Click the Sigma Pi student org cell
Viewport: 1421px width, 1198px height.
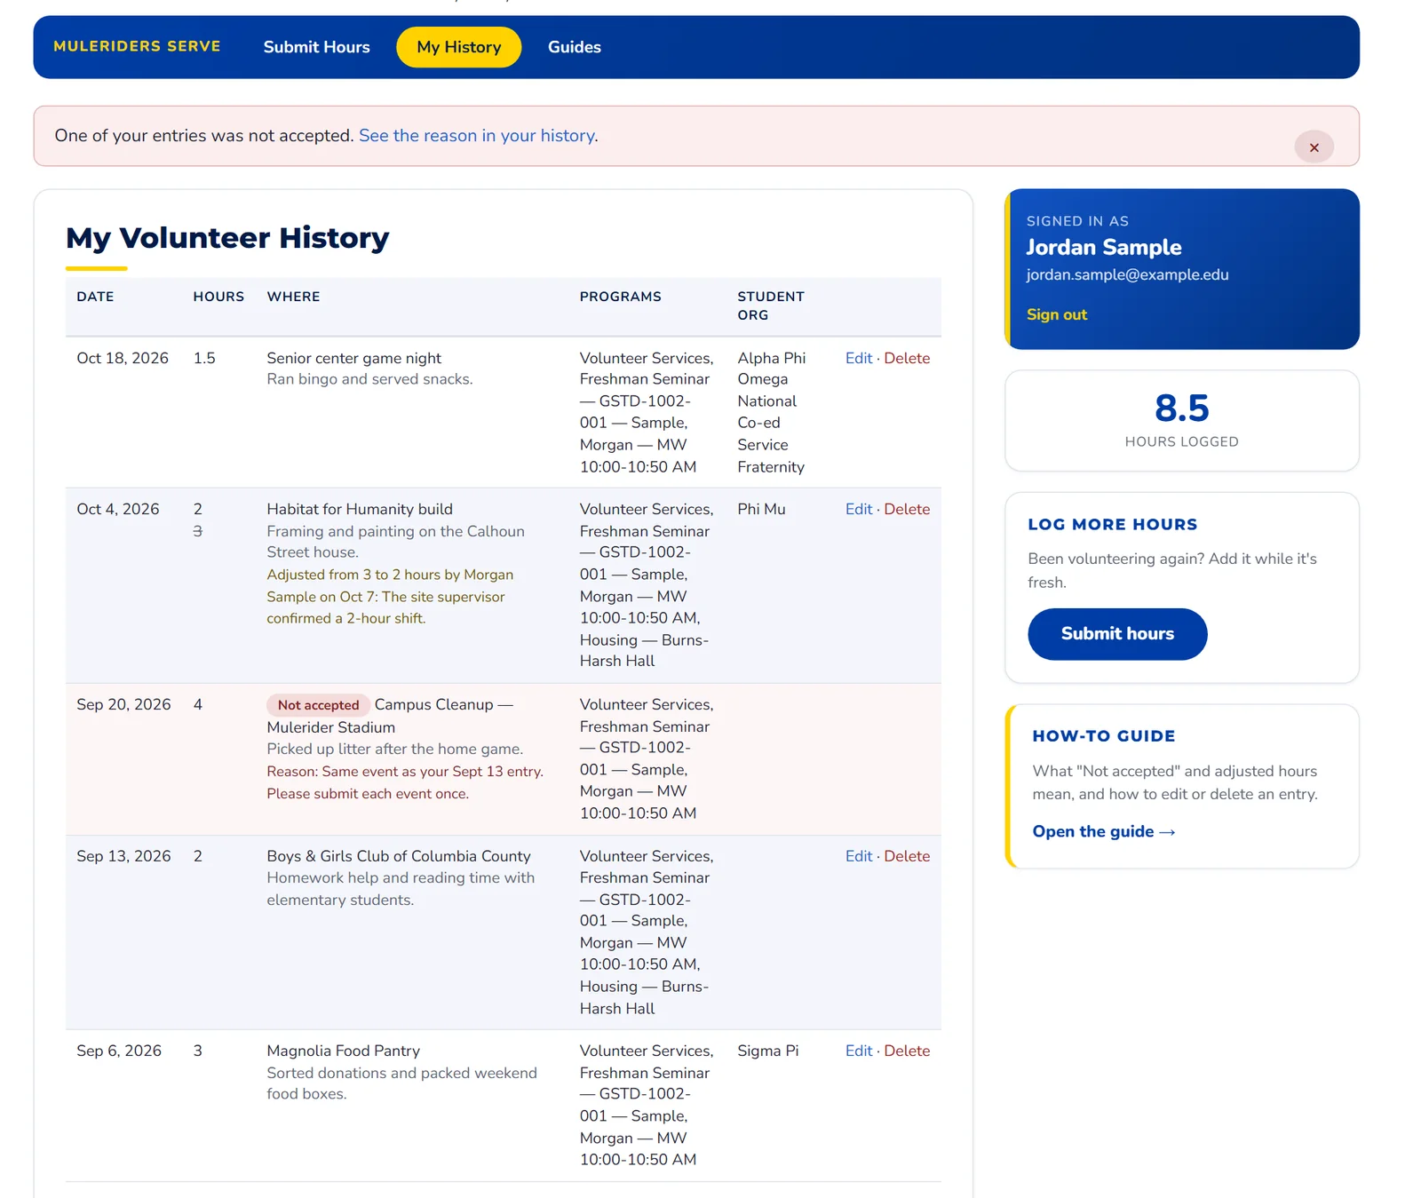point(767,1051)
